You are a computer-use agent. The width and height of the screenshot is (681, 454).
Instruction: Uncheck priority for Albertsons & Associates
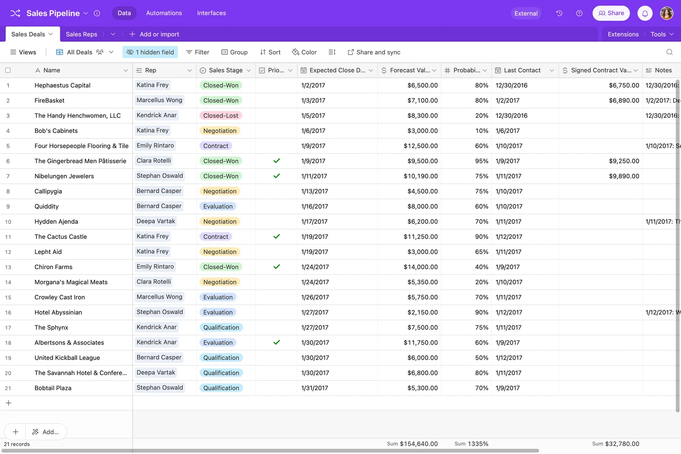tap(277, 342)
